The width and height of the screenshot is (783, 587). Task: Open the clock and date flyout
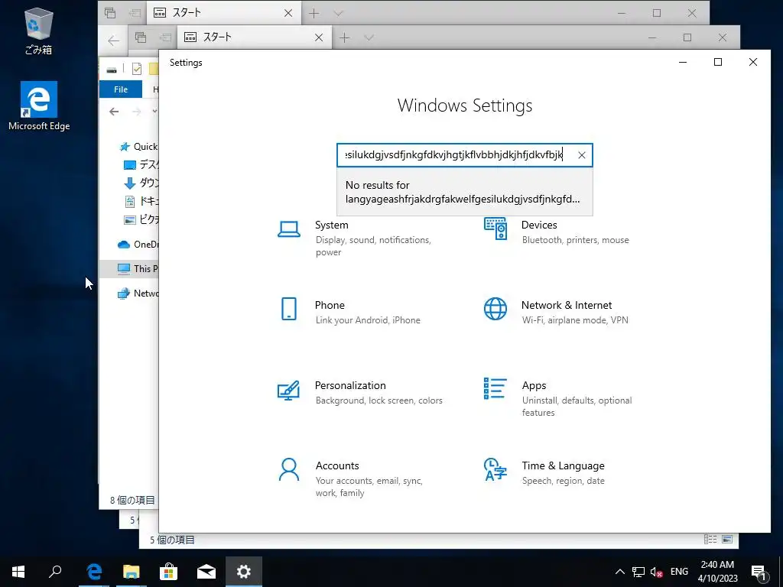pos(717,572)
